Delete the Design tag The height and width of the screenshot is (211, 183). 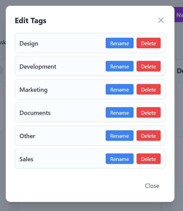(148, 43)
